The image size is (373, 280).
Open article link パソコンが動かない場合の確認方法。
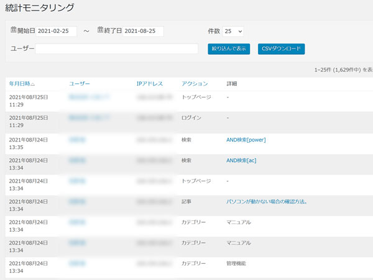[x=267, y=202]
